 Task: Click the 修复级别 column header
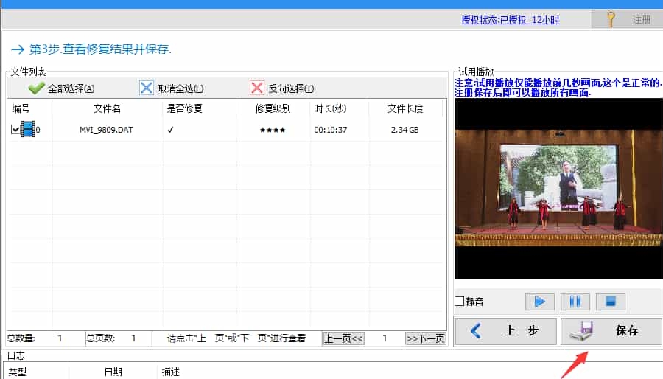coord(273,108)
